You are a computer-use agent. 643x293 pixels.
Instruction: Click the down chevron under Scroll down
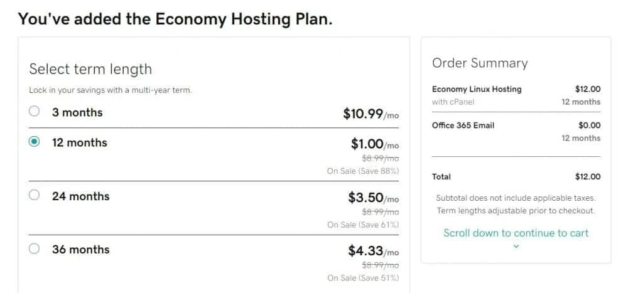(x=516, y=247)
